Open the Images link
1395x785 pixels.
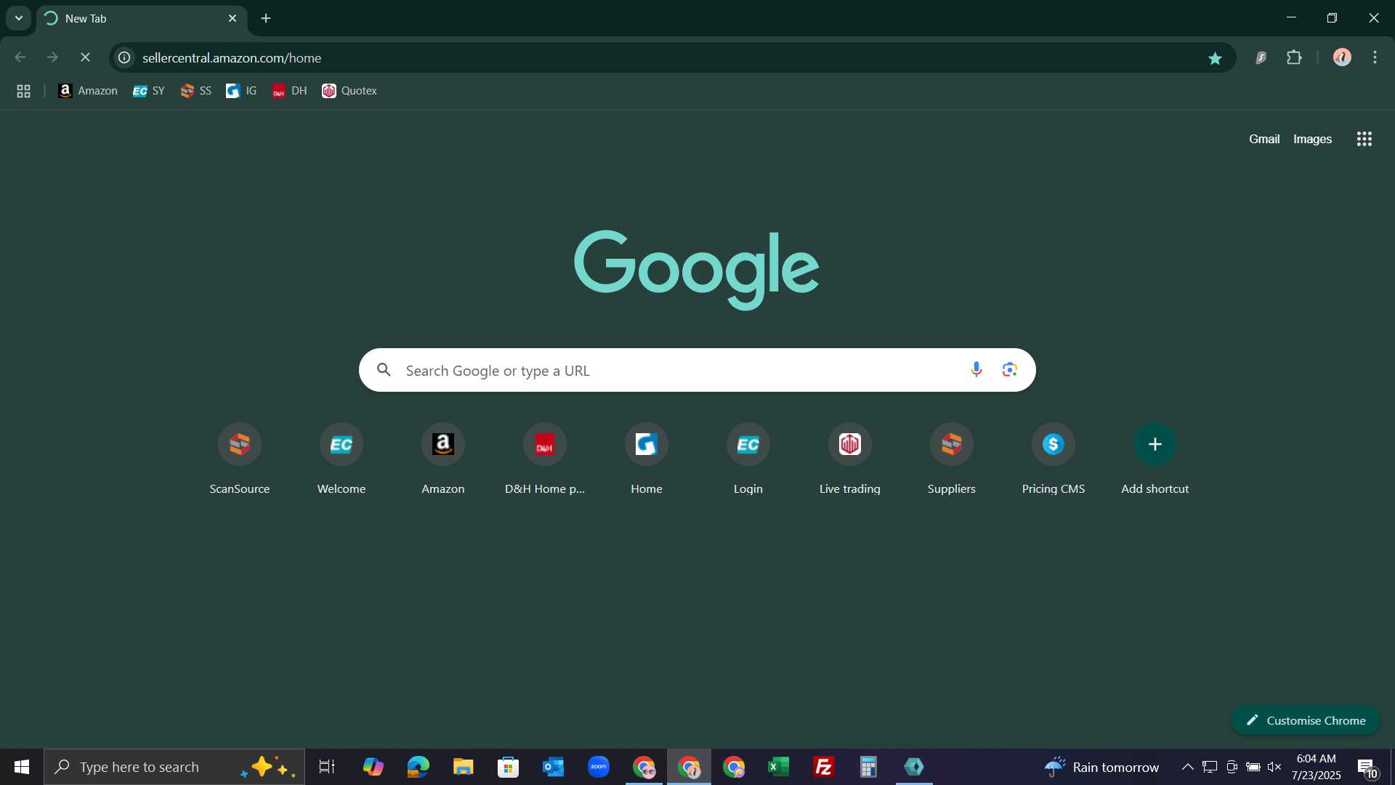pos(1312,139)
